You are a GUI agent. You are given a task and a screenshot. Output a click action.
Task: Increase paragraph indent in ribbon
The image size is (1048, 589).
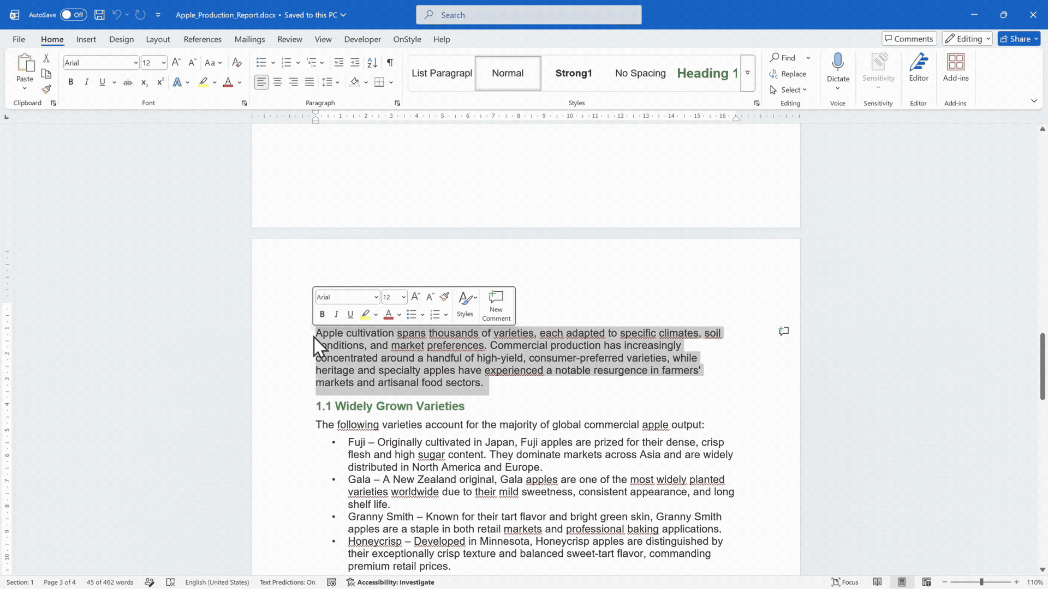click(x=355, y=63)
